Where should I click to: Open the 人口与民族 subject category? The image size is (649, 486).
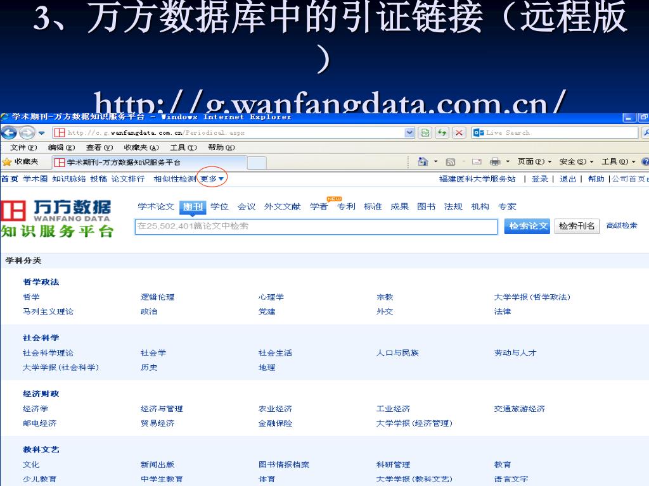coord(397,352)
